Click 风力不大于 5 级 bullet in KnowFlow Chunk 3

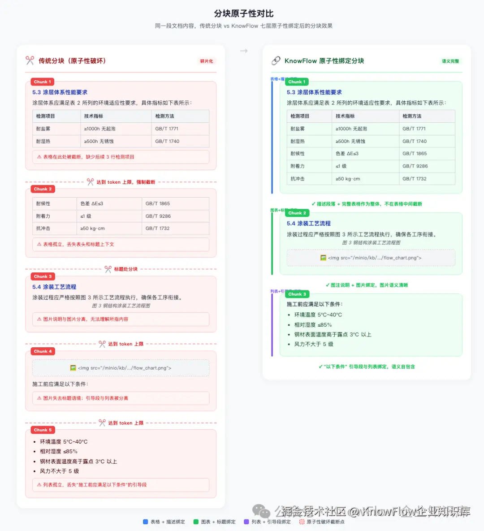tap(314, 344)
